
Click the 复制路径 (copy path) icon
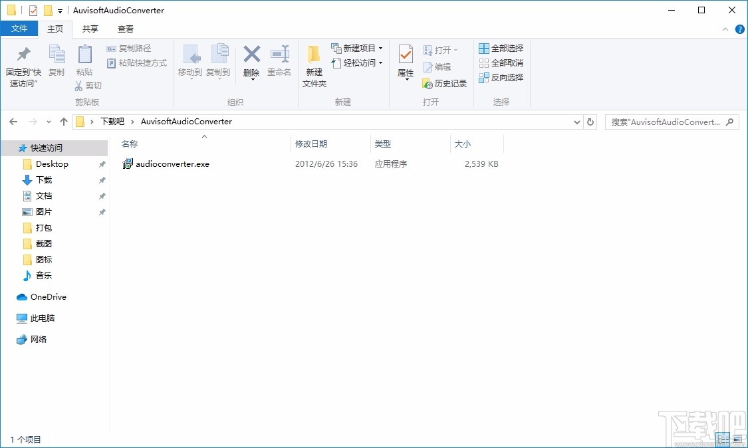[x=110, y=47]
